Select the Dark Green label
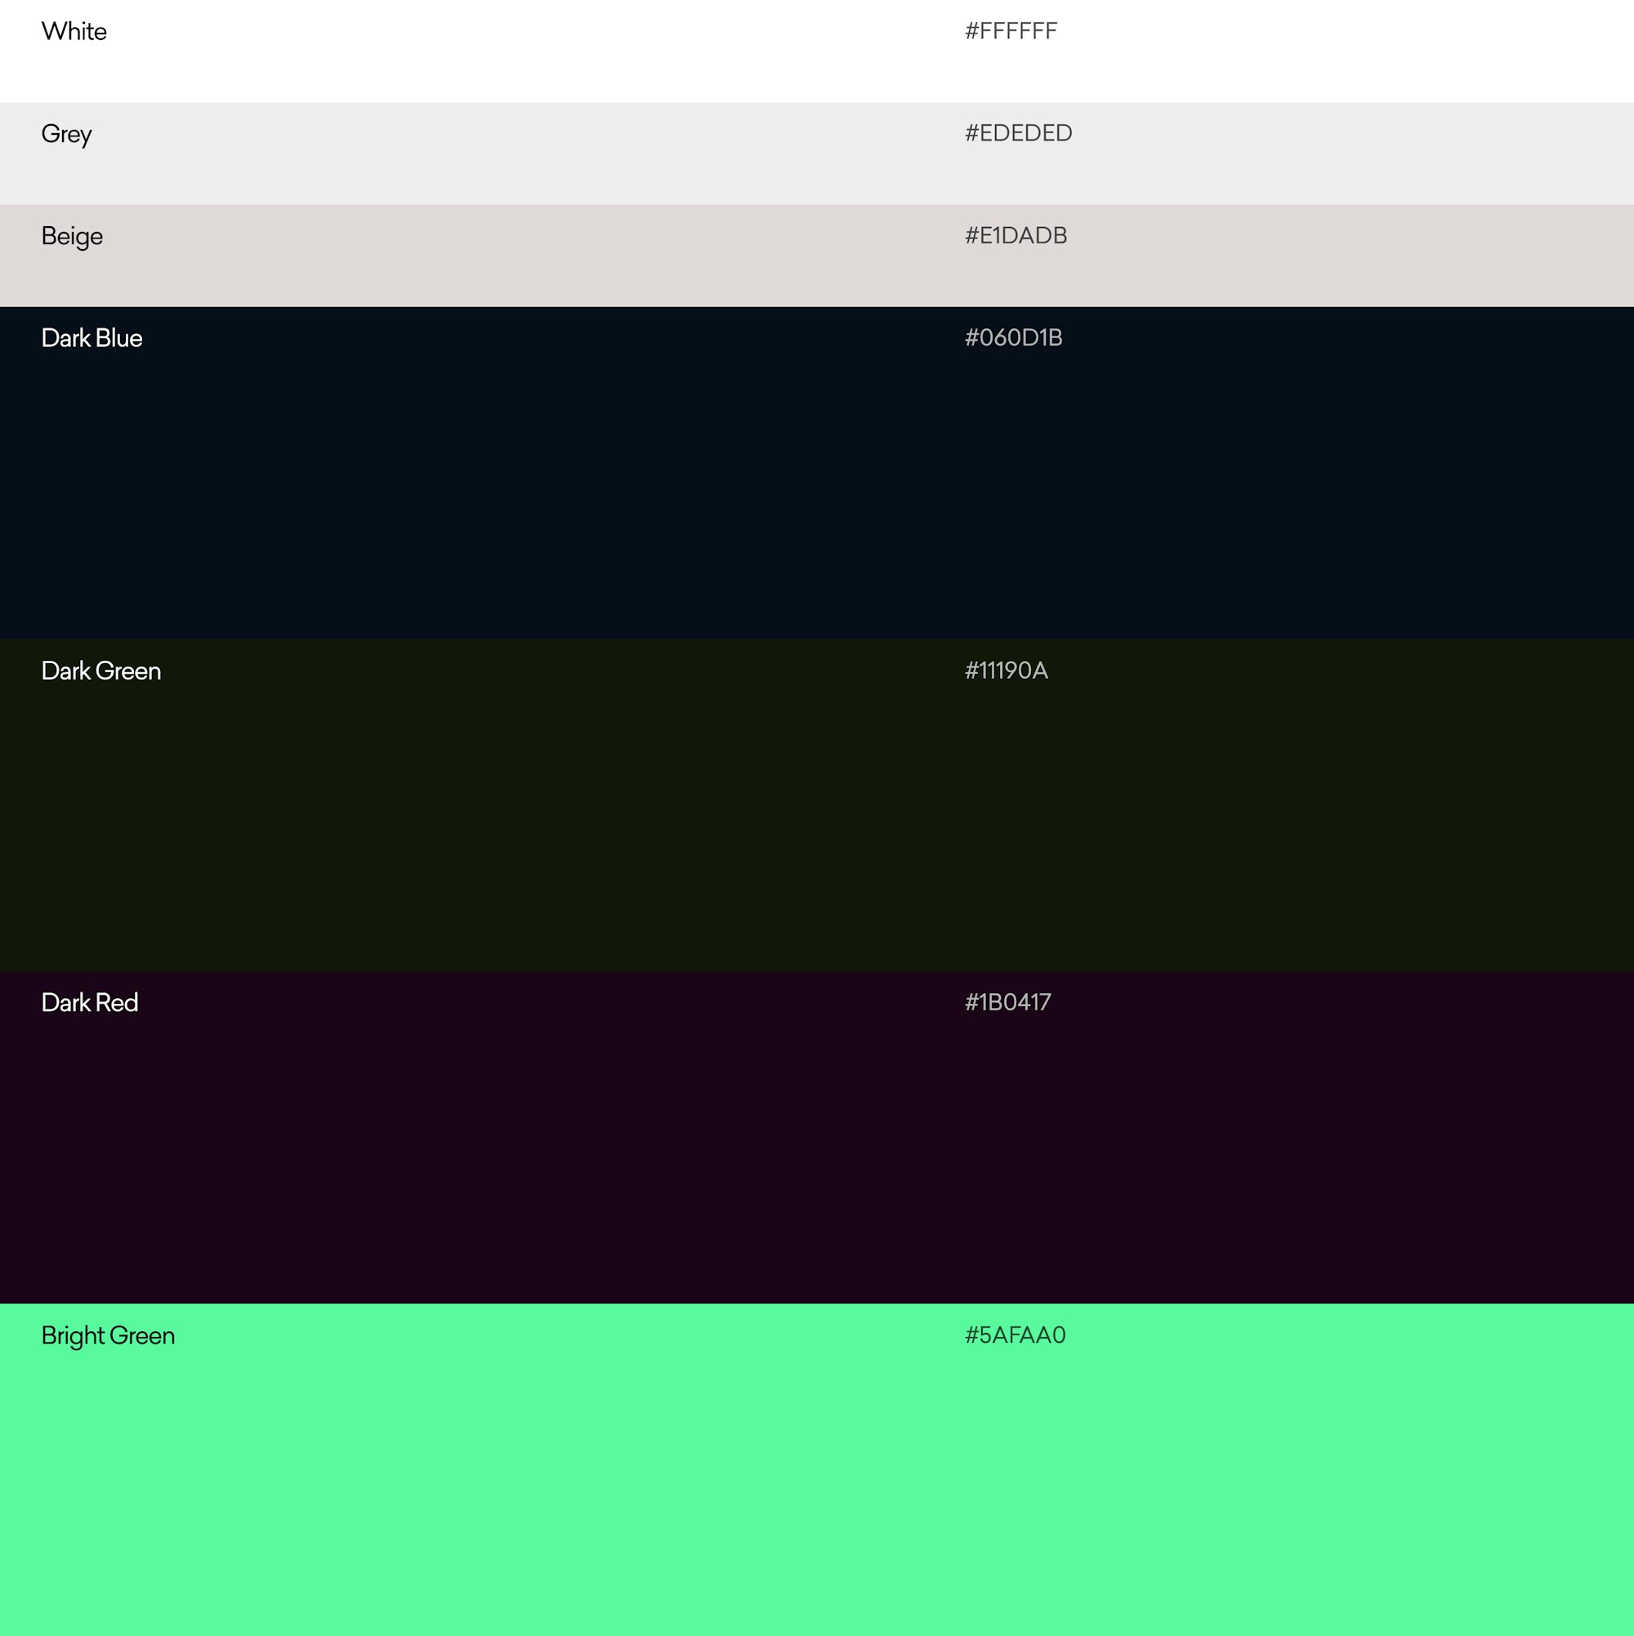Viewport: 1634px width, 1636px height. tap(100, 671)
